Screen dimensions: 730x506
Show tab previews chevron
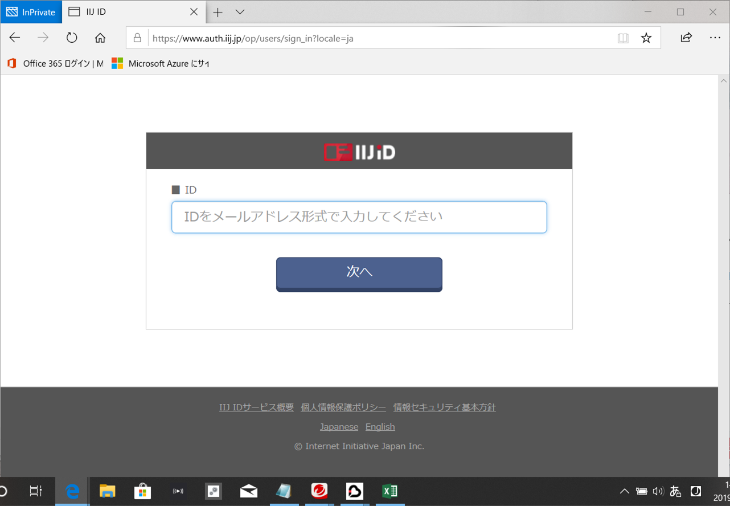pos(240,12)
